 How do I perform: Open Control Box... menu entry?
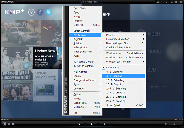point(85,103)
